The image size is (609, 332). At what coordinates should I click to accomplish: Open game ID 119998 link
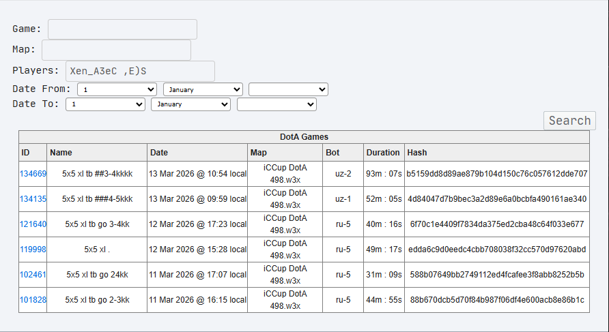click(33, 250)
